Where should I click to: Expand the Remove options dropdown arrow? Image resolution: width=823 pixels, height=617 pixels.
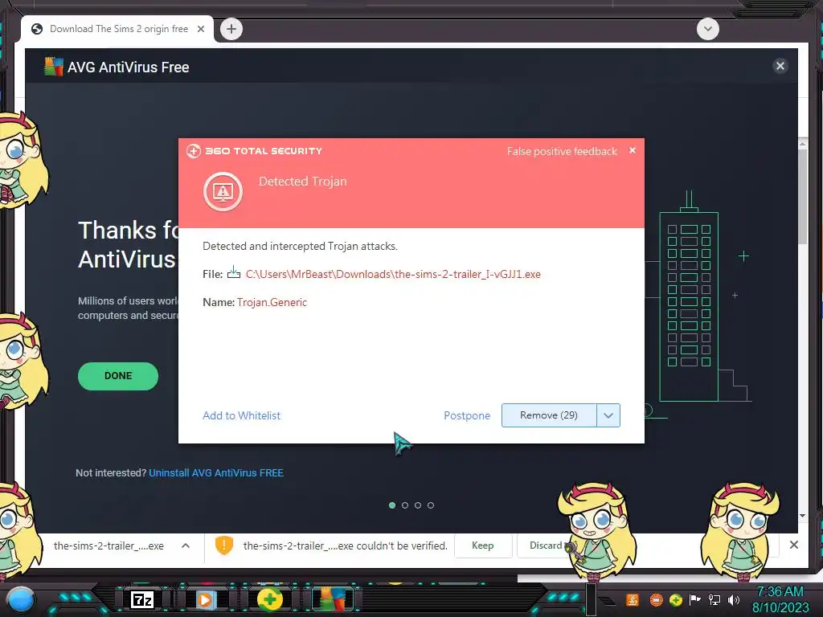tap(608, 415)
